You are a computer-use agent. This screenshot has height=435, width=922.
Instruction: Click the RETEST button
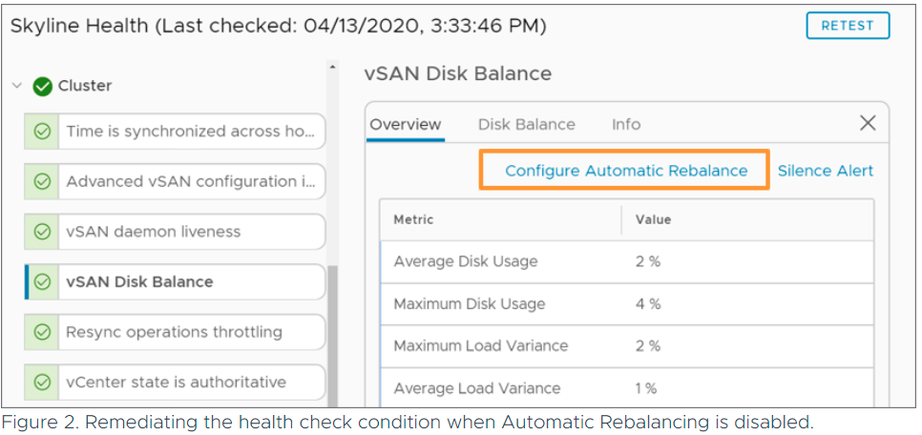[x=848, y=26]
